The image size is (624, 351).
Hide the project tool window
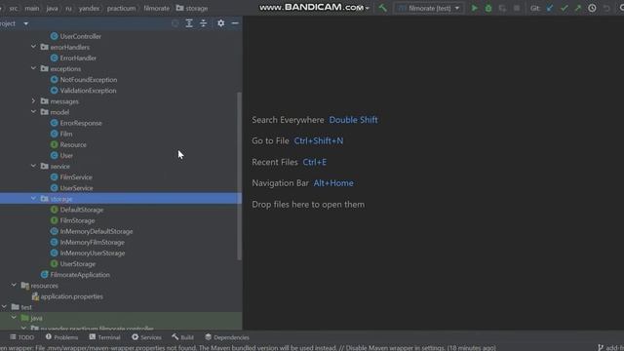235,23
